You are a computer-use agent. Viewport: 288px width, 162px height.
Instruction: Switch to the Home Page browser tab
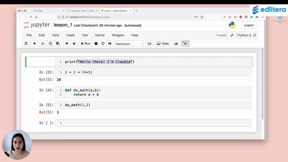(x=83, y=11)
